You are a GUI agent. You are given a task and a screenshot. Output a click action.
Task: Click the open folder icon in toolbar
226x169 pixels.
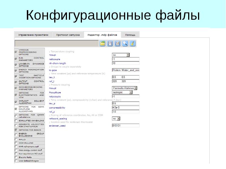103,43
